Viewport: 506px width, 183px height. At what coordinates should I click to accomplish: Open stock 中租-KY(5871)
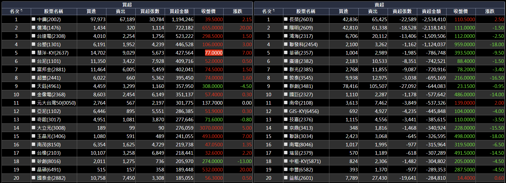point(305,161)
